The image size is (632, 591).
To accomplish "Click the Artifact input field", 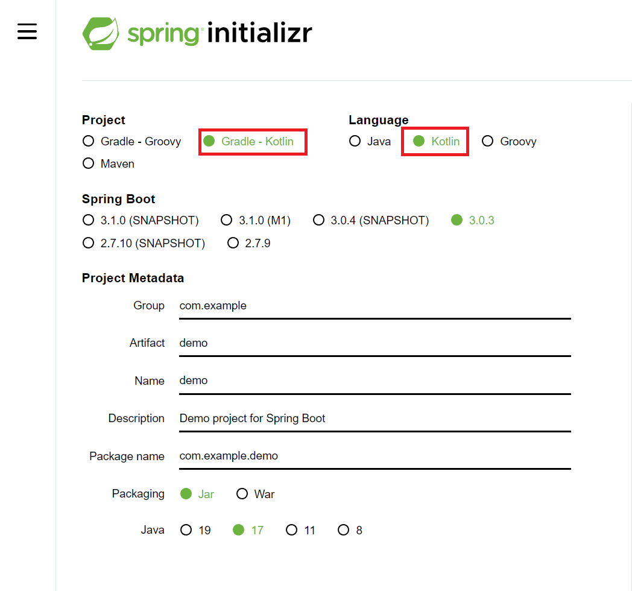I will (x=374, y=343).
